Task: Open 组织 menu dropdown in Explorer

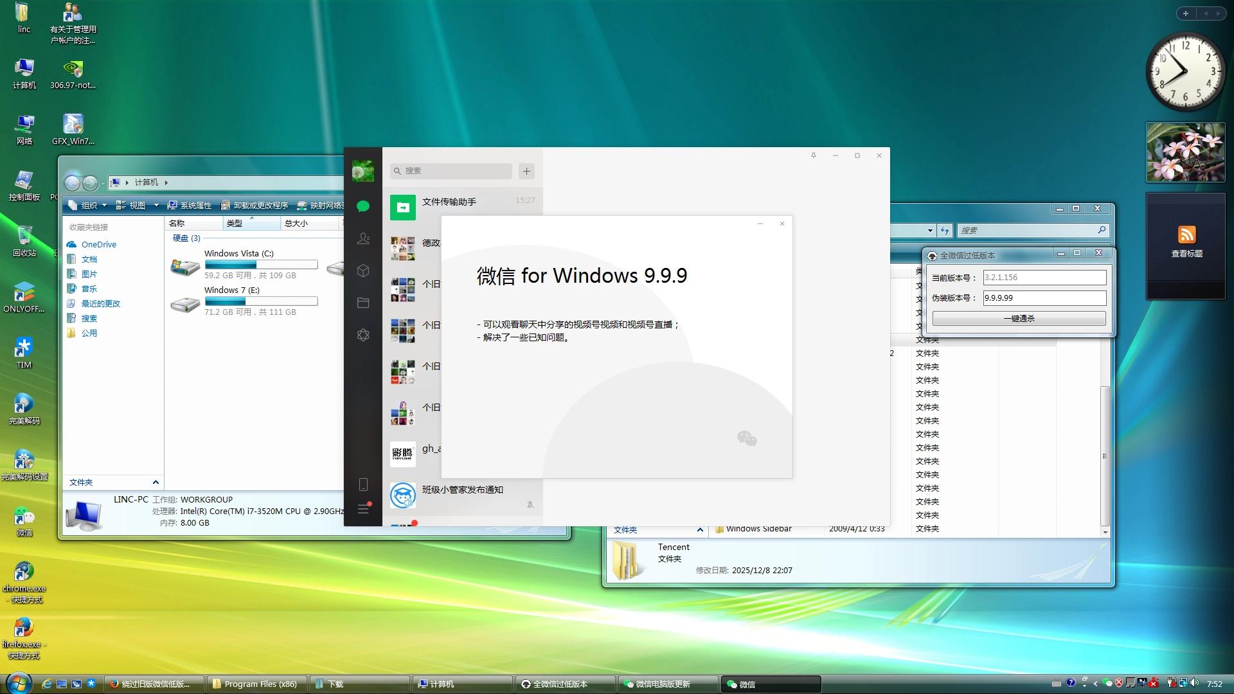Action: point(89,206)
